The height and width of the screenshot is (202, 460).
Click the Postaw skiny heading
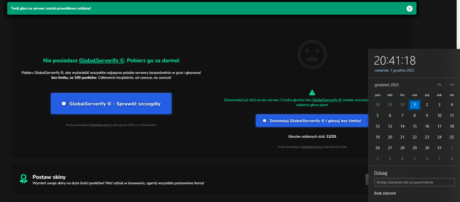click(x=49, y=177)
